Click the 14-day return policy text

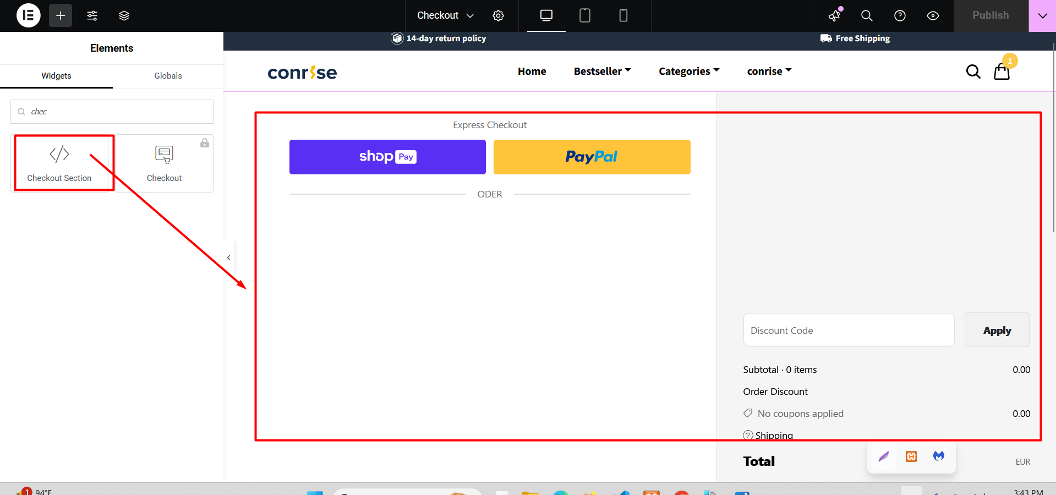(x=446, y=38)
